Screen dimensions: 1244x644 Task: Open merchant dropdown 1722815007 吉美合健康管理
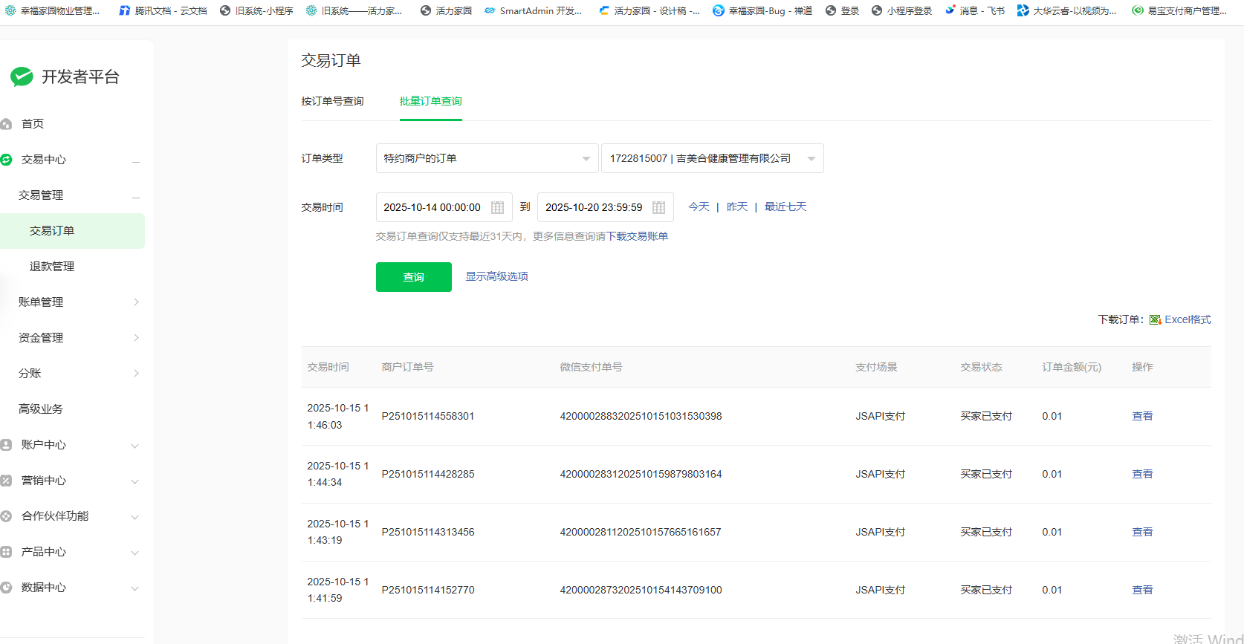712,158
